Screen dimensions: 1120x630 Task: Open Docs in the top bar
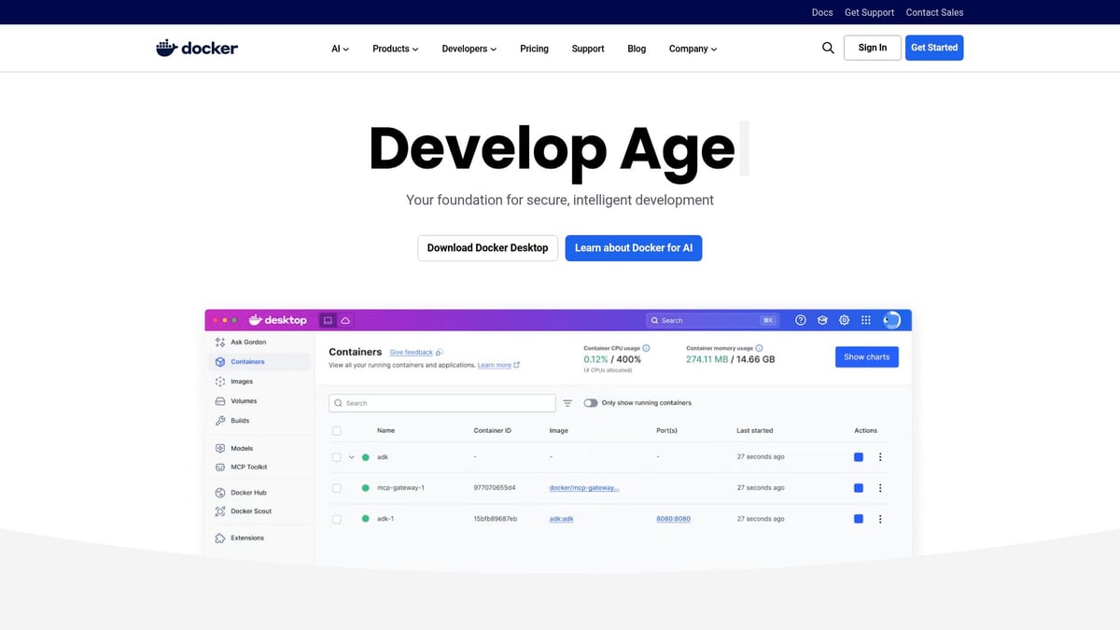tap(822, 12)
